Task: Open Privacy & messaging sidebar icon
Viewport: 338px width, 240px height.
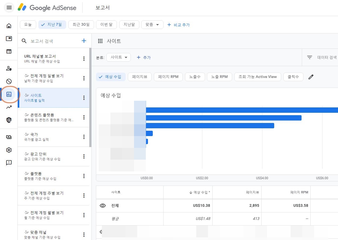Action: (x=9, y=68)
